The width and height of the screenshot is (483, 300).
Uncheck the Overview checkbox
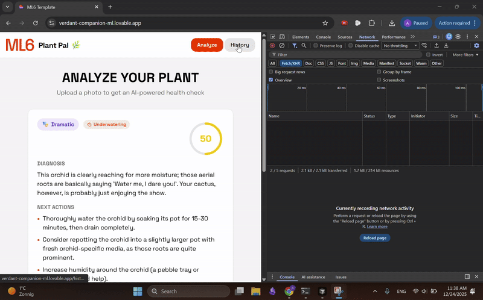(270, 80)
